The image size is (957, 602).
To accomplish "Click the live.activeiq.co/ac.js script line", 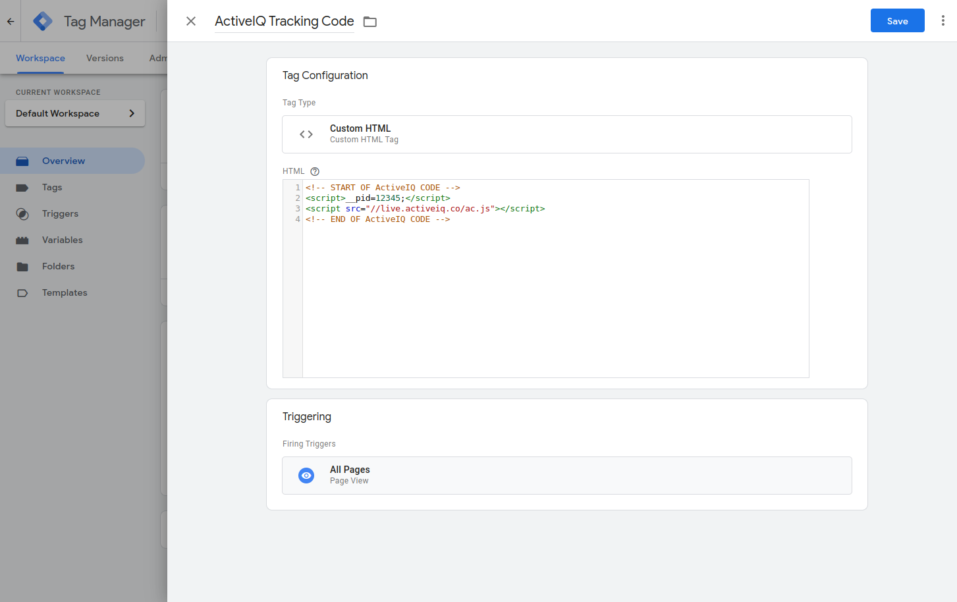I will click(425, 209).
